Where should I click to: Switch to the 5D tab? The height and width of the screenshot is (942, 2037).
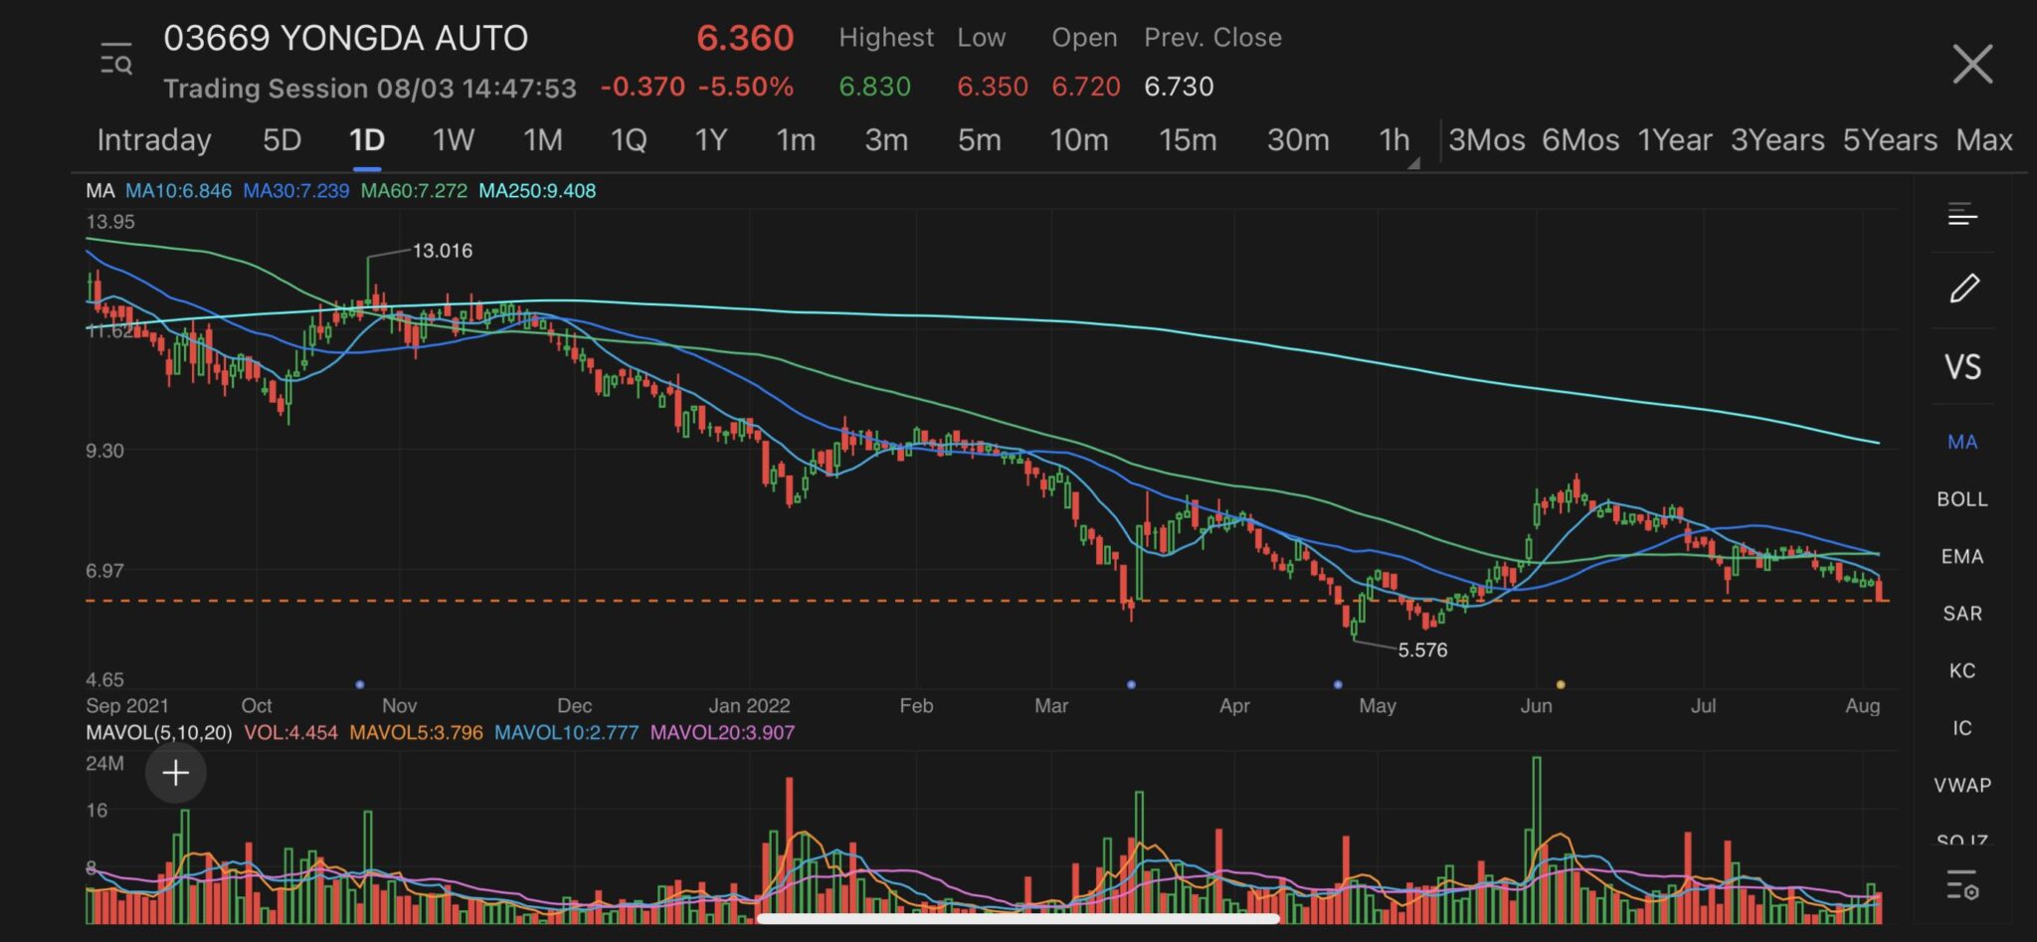pyautogui.click(x=281, y=139)
